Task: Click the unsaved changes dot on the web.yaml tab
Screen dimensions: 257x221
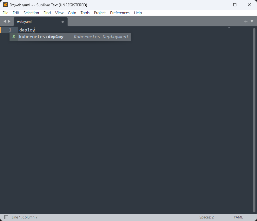Action: click(63, 22)
